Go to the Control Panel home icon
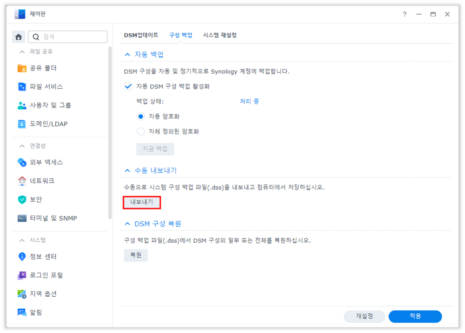465x333 pixels. 18,37
